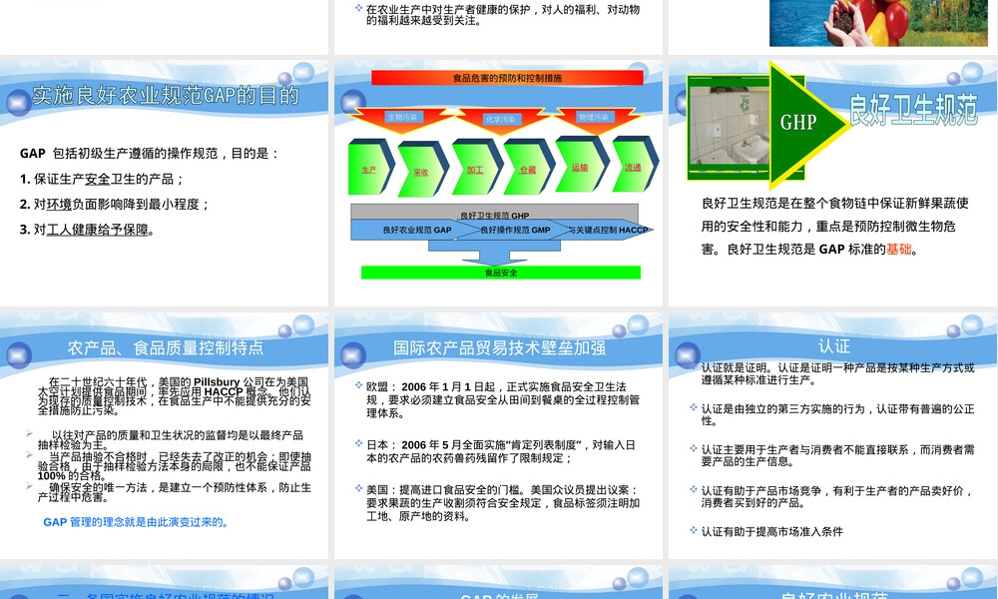Click the 生物污染 arrow shape
998x599 pixels.
coord(401,119)
